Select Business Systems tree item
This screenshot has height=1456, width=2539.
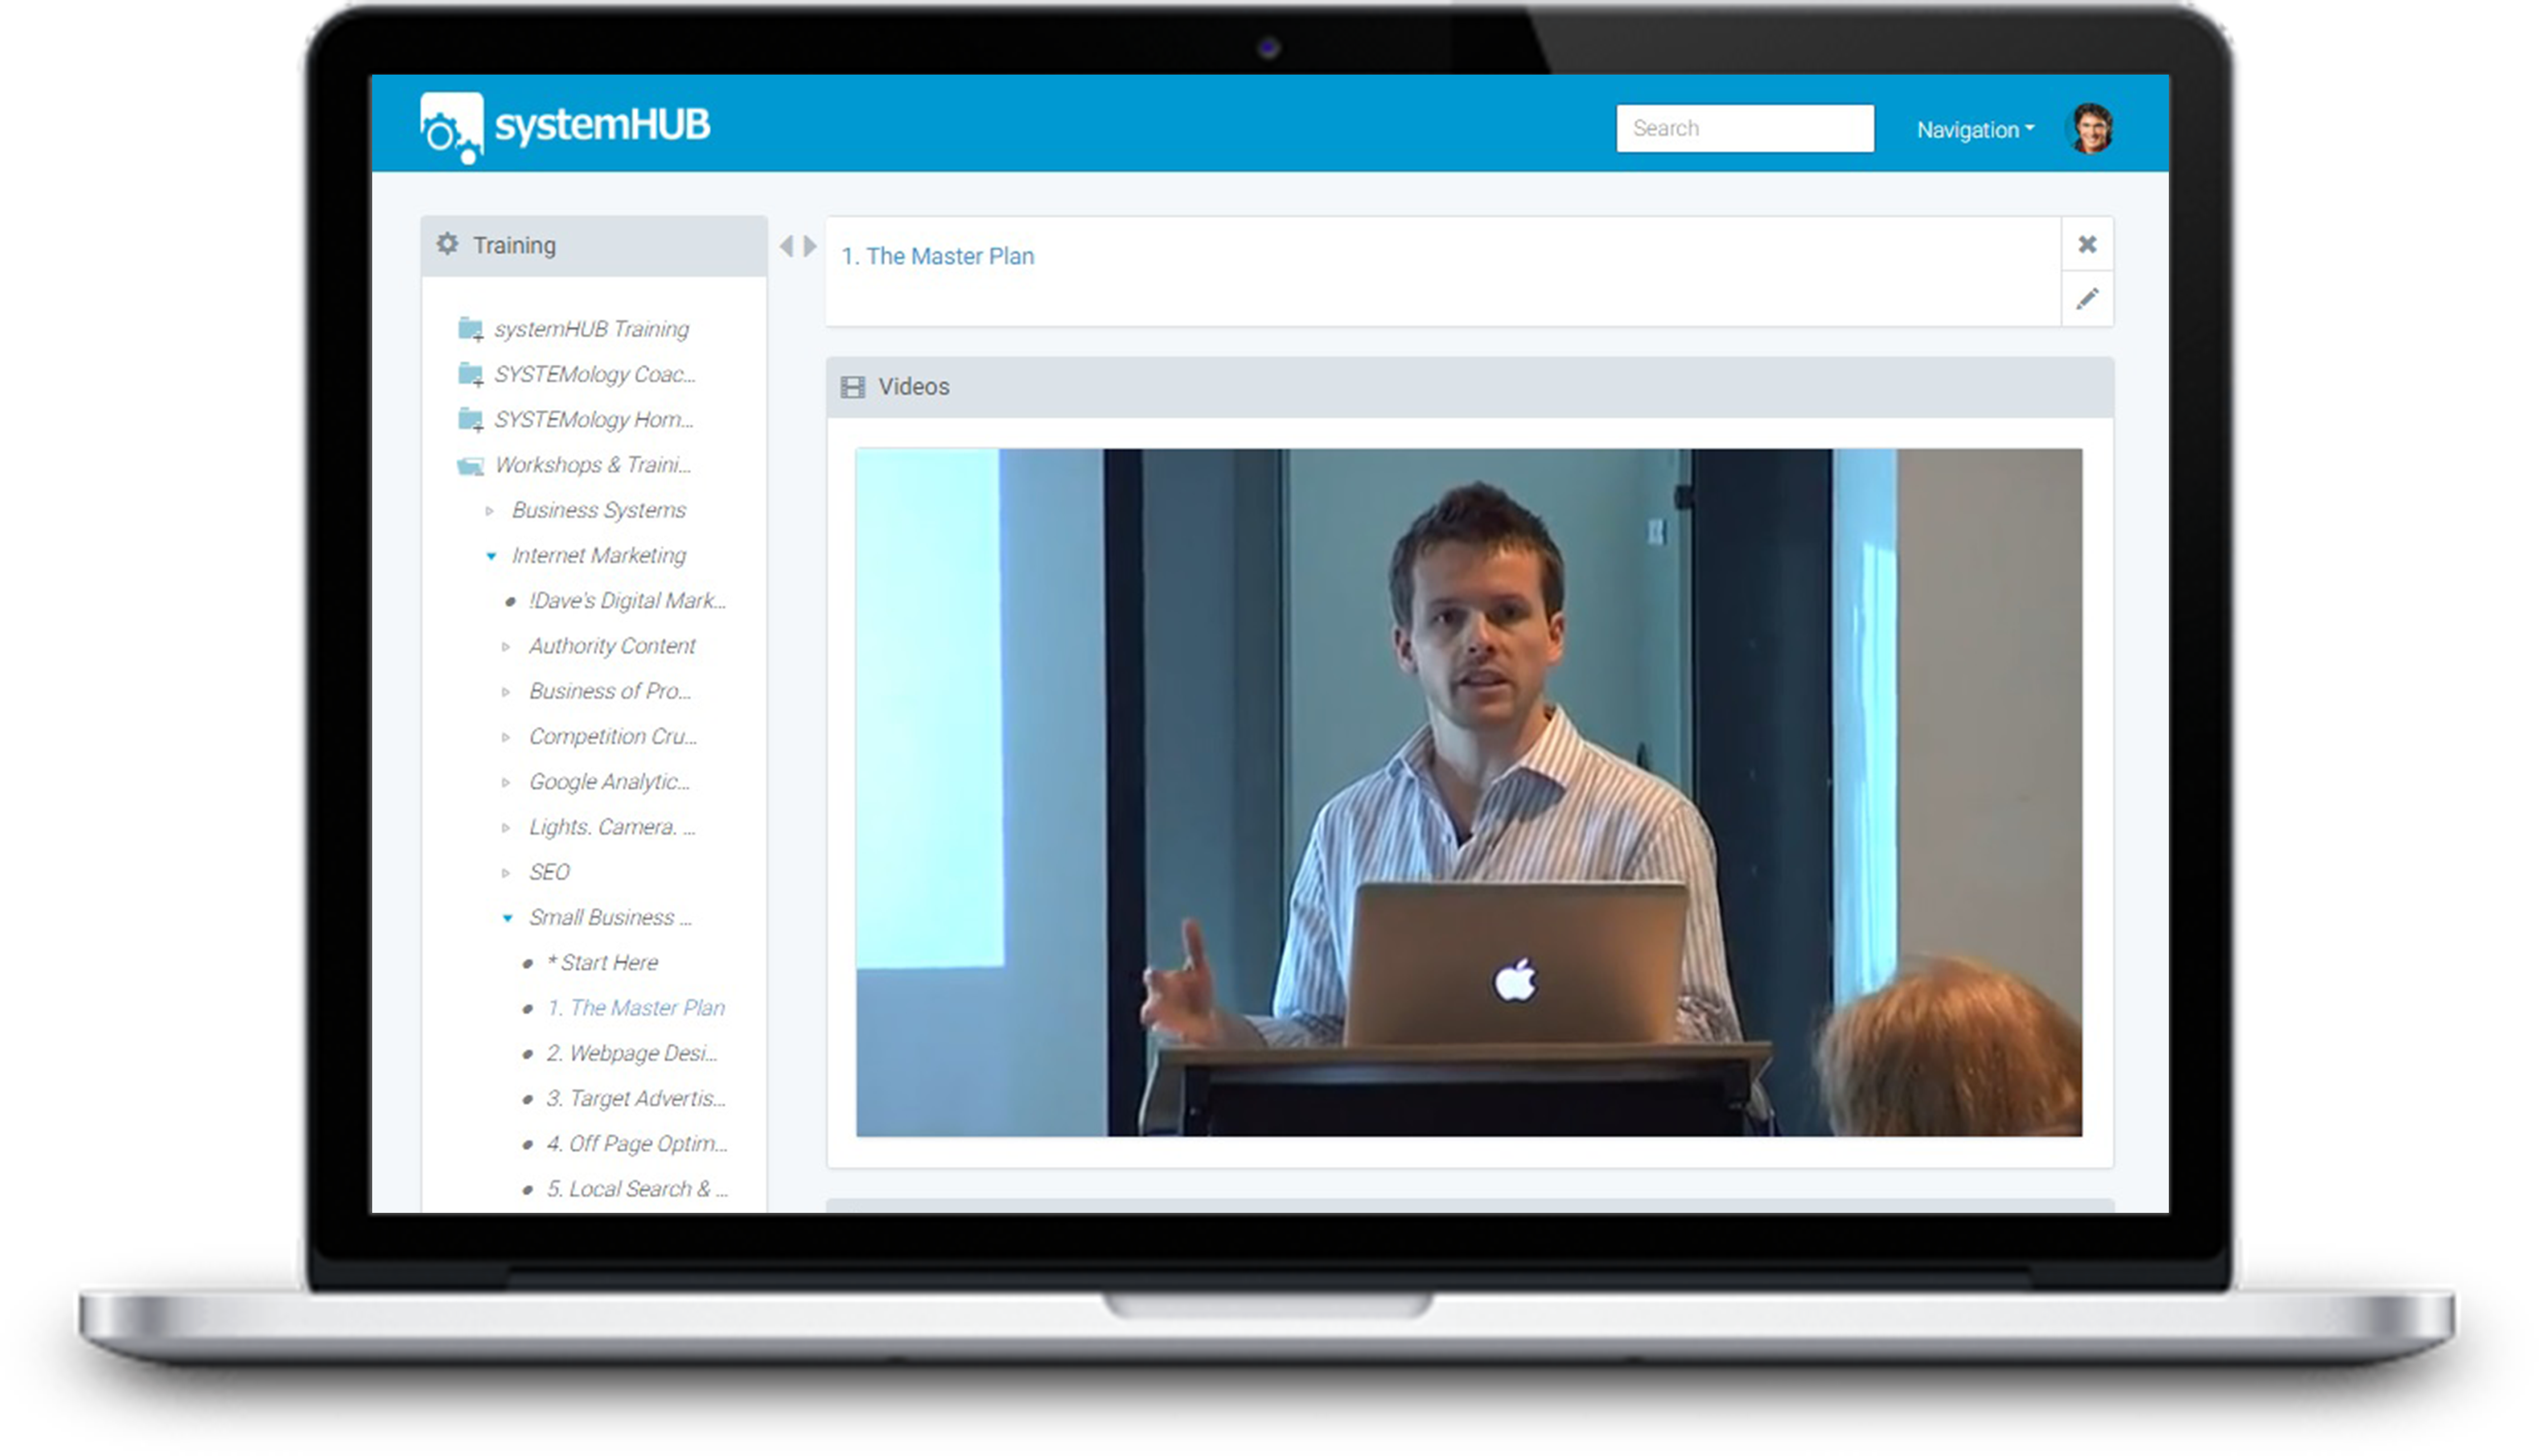(598, 510)
